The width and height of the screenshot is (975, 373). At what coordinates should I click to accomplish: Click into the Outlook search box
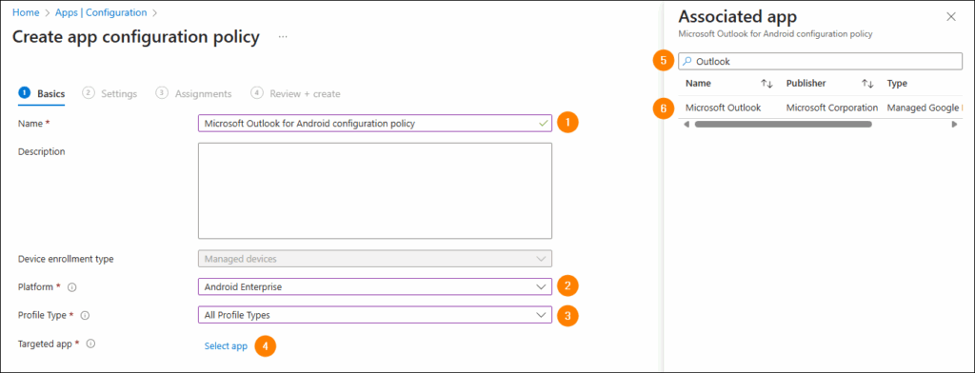click(x=820, y=62)
